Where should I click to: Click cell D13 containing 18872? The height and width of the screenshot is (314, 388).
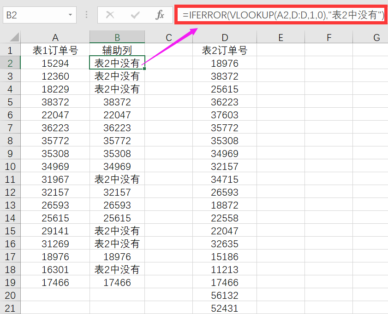[x=225, y=205]
